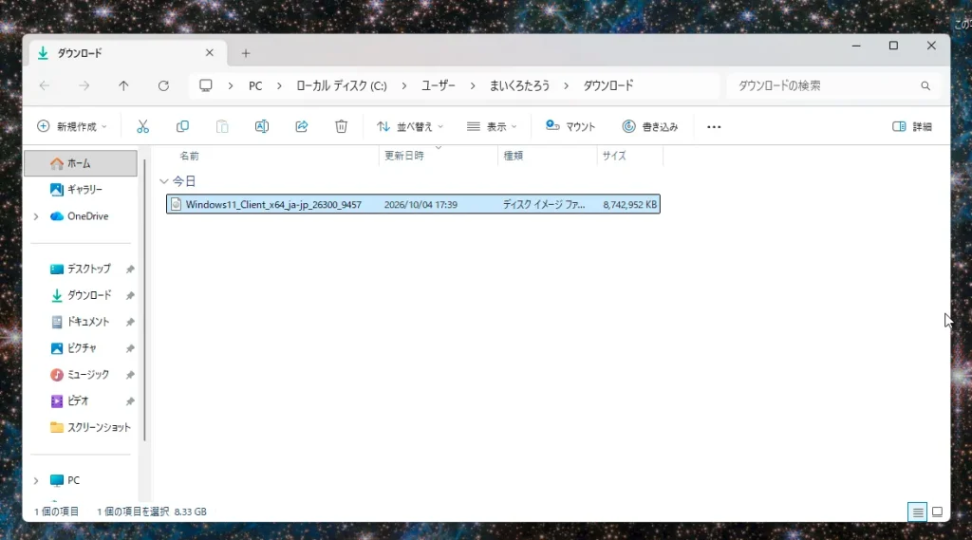Image resolution: width=972 pixels, height=540 pixels.
Task: Open the View dropdown menu
Action: tap(493, 126)
